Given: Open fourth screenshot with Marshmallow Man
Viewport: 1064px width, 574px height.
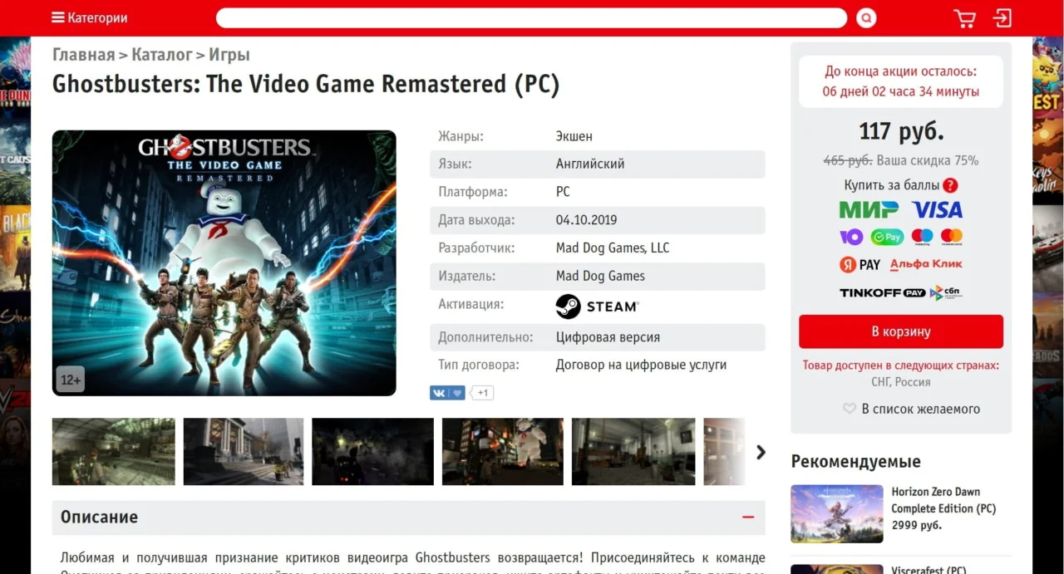Looking at the screenshot, I should (x=503, y=451).
